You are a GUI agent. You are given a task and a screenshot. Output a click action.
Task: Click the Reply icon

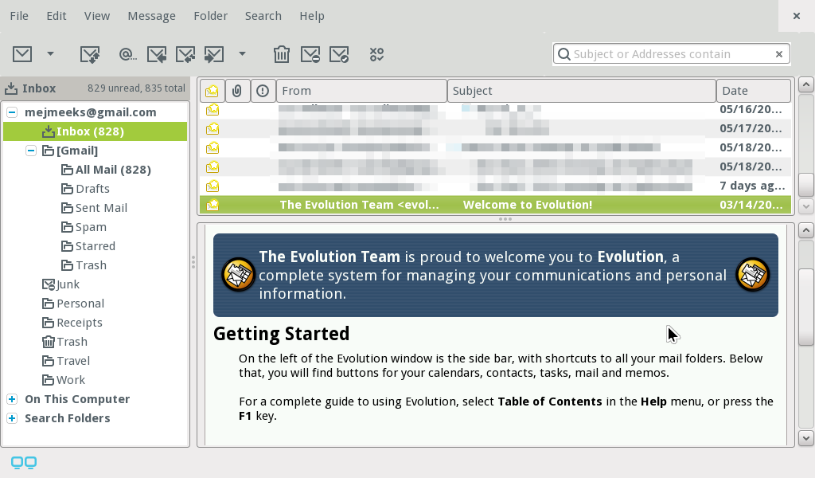coord(157,54)
